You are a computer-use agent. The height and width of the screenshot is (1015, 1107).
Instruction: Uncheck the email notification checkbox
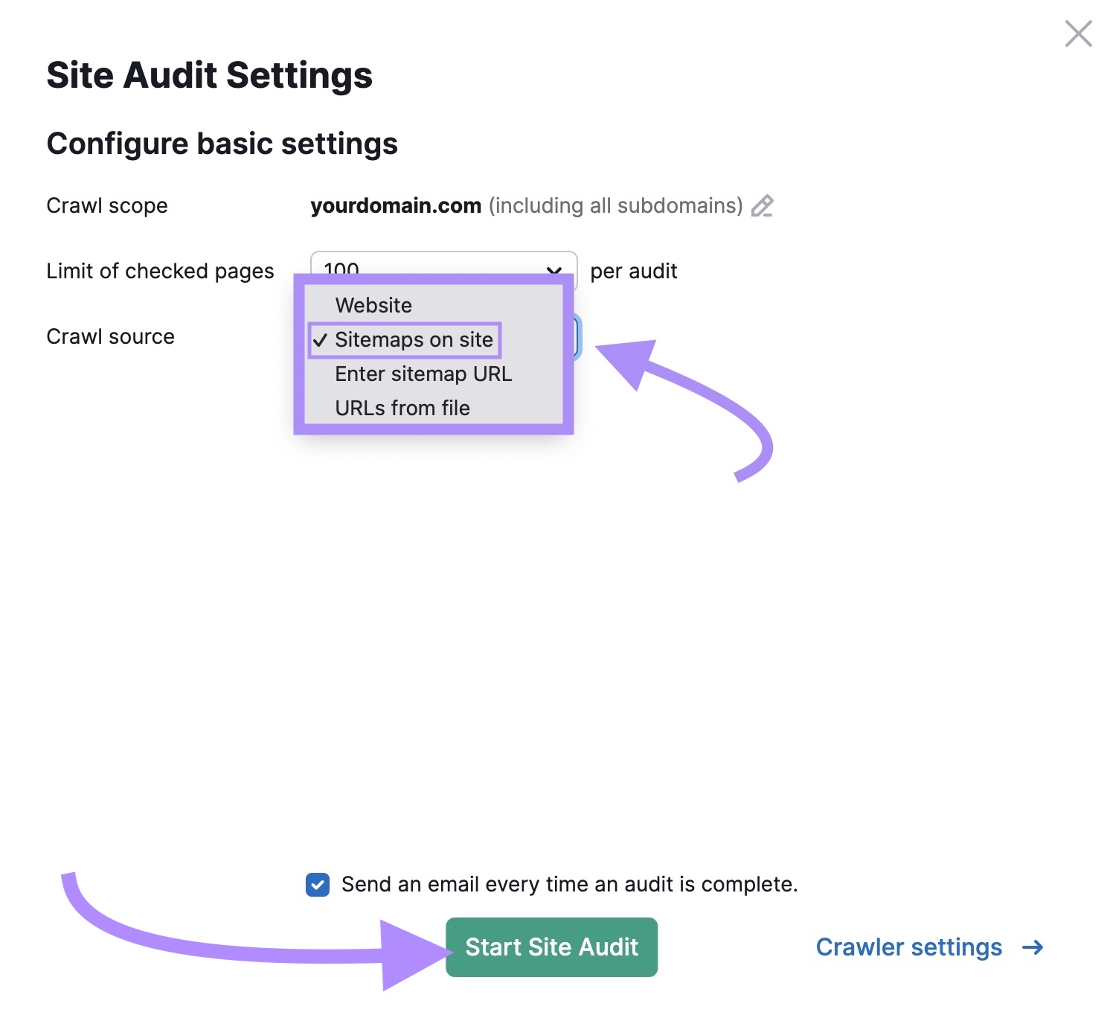318,885
